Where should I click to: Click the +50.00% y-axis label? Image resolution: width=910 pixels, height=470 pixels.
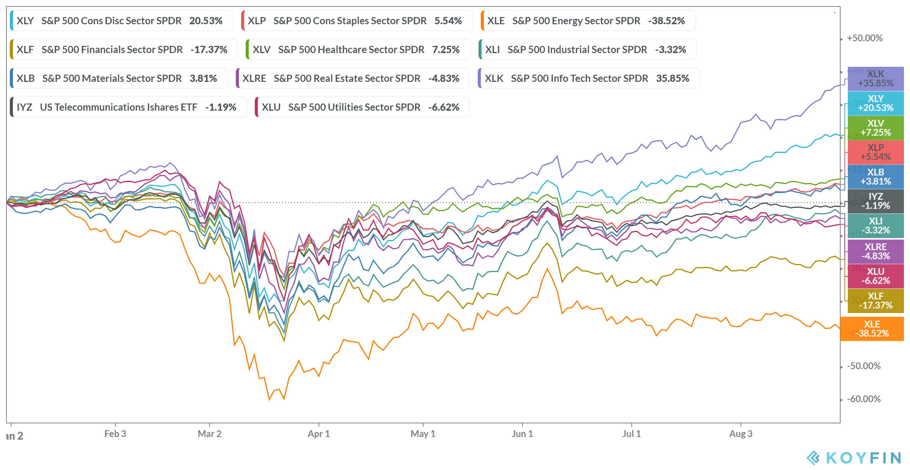coord(865,38)
